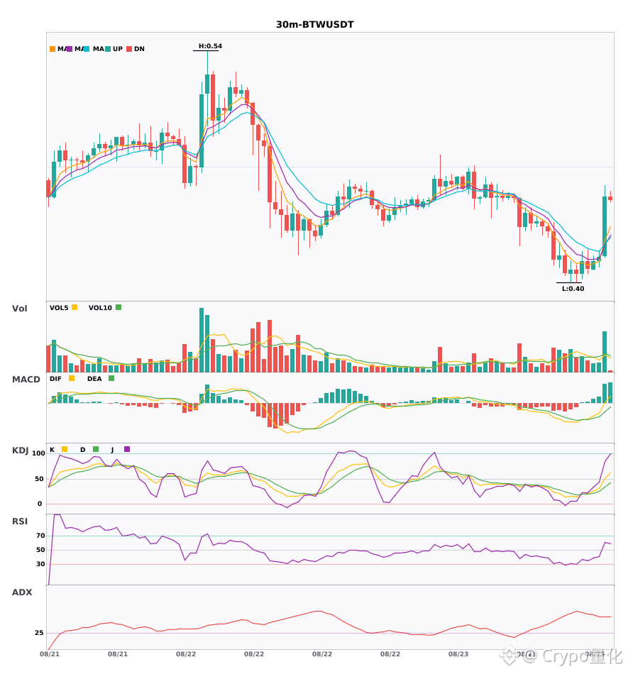Click the KDJ panel label

click(20, 451)
